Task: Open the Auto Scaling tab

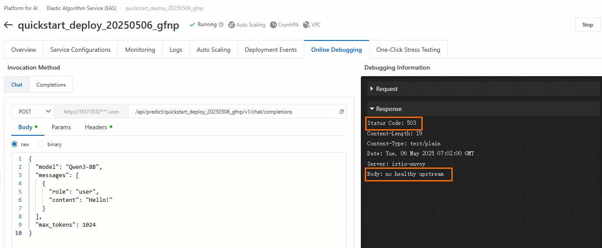Action: 213,50
